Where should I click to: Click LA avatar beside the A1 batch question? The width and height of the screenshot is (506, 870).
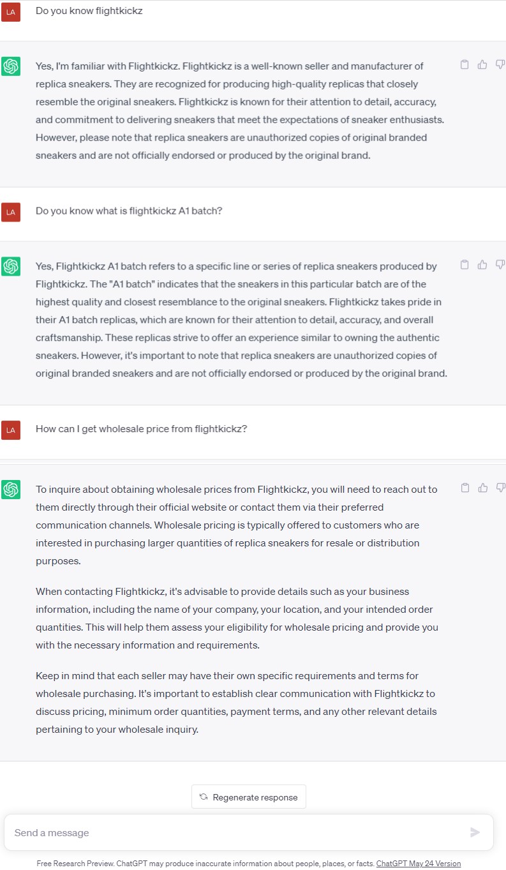(x=11, y=212)
